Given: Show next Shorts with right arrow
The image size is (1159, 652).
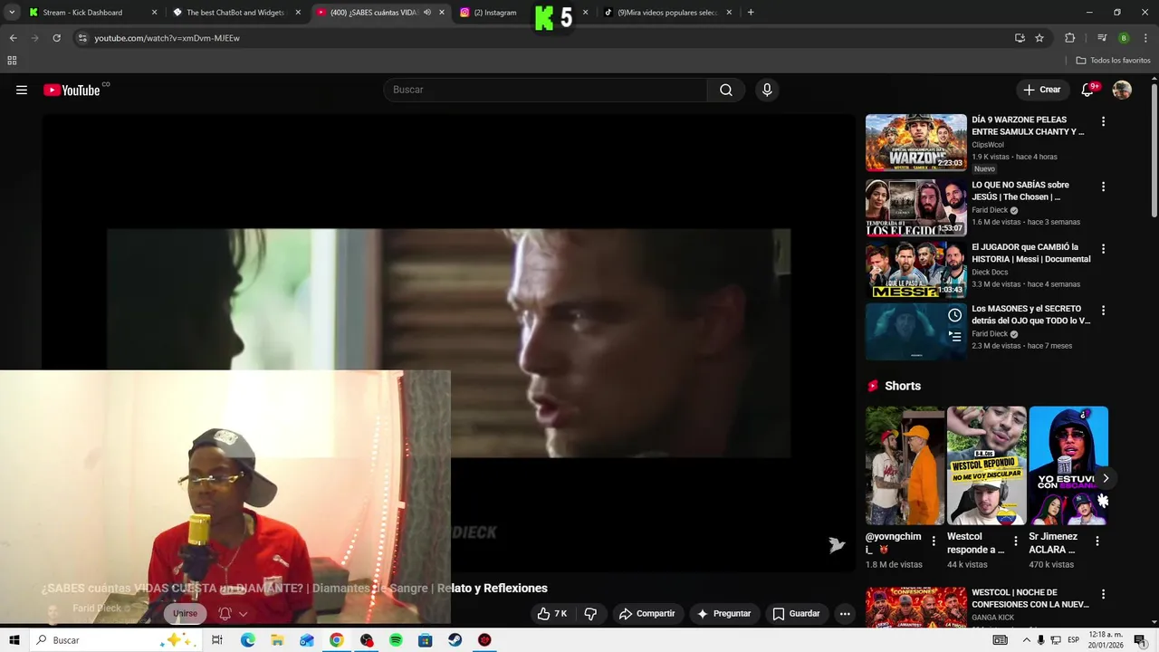Looking at the screenshot, I should click(x=1105, y=478).
